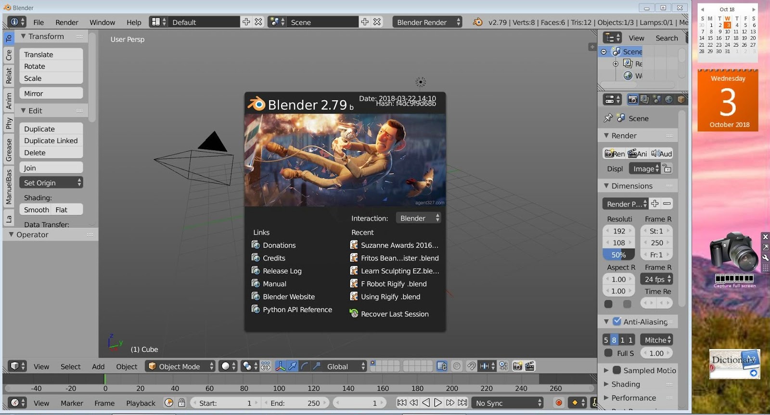Click the OpenGL render animation clapper icon
770x415 pixels.
[530, 366]
